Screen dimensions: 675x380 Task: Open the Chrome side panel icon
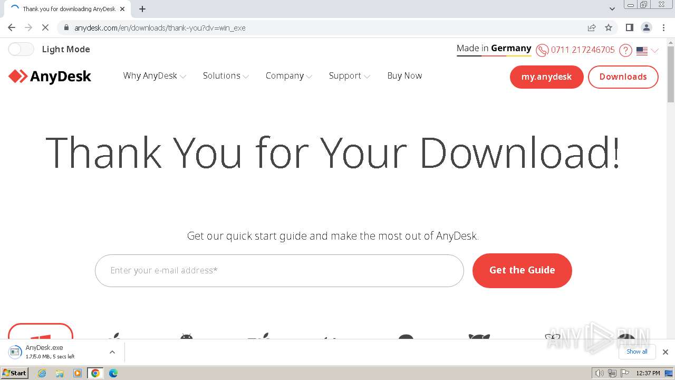click(630, 27)
